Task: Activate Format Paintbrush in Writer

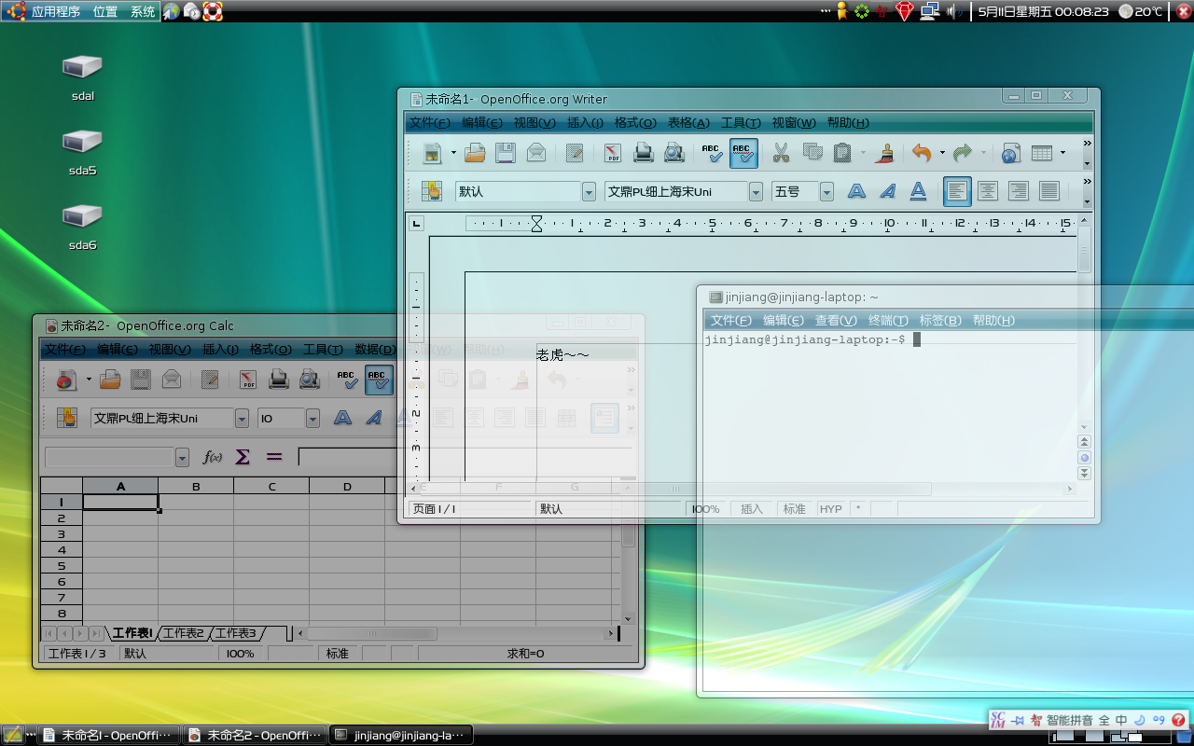Action: coord(885,153)
